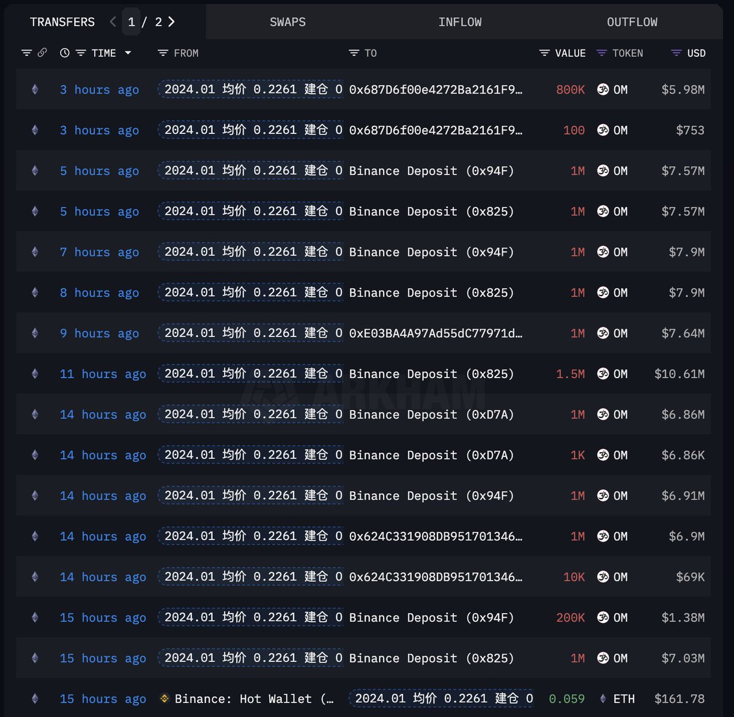Viewport: 734px width, 717px height.
Task: Click the chain link icon in header
Action: pos(42,53)
